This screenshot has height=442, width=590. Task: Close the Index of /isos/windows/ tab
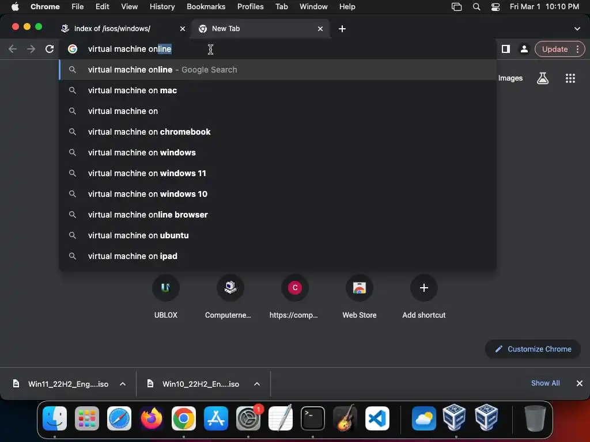[x=183, y=29]
